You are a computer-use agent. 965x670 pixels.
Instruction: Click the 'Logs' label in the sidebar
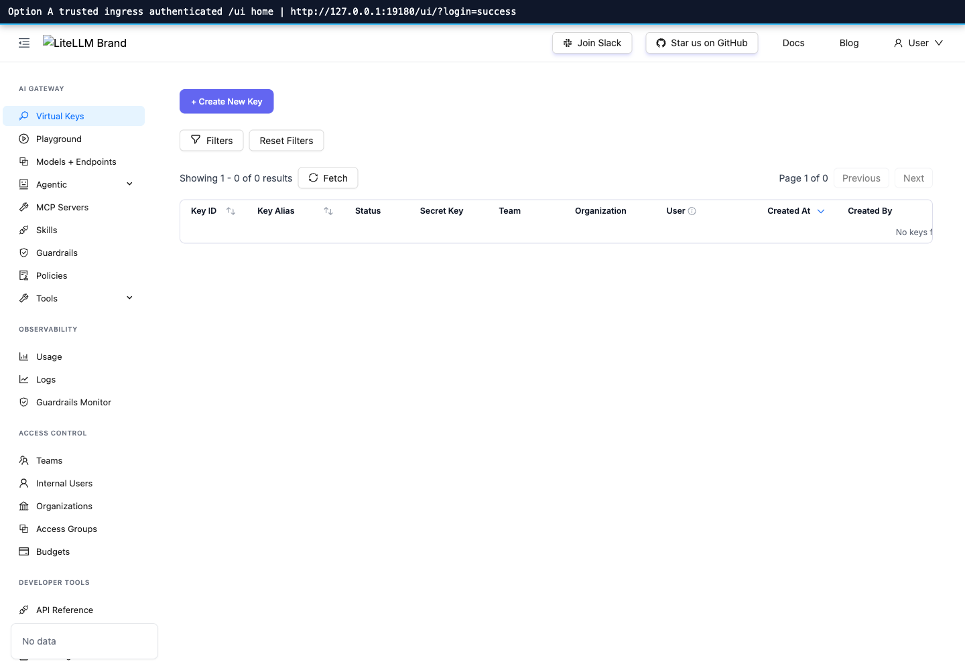pos(46,379)
